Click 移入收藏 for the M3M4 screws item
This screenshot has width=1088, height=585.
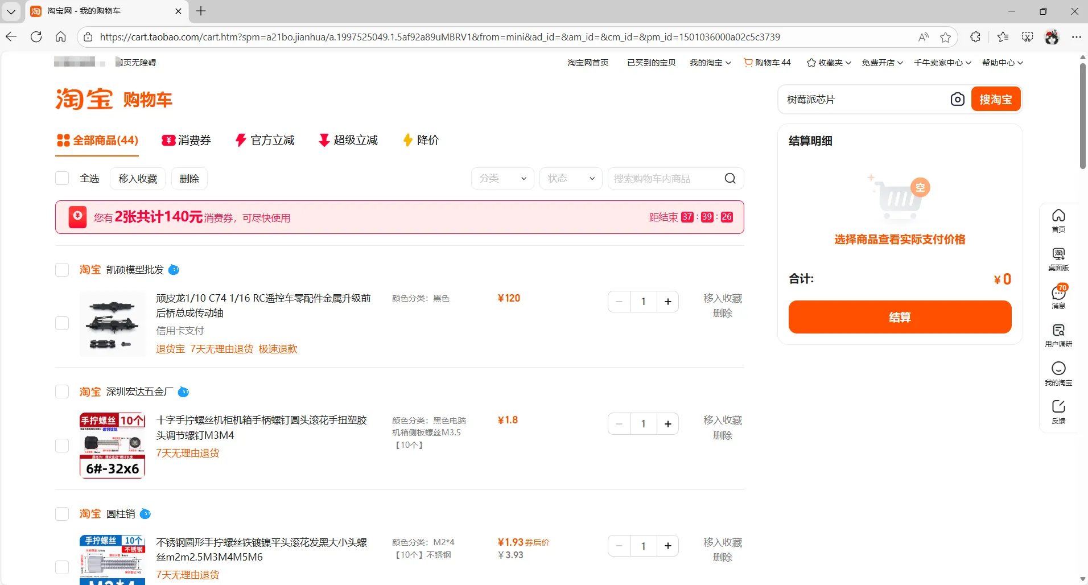(x=723, y=419)
